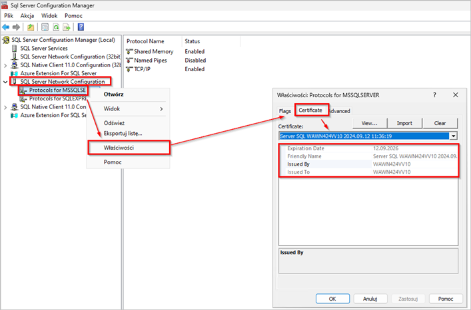
Task: Click the SQL Server Configuration Manager (Local) root icon
Action: tap(6, 40)
